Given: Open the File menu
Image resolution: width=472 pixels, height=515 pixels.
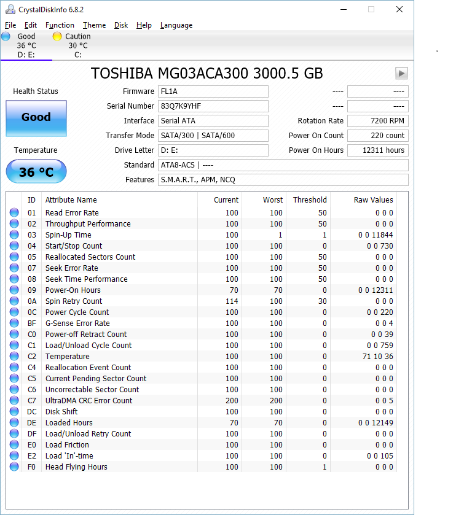Looking at the screenshot, I should [x=10, y=25].
